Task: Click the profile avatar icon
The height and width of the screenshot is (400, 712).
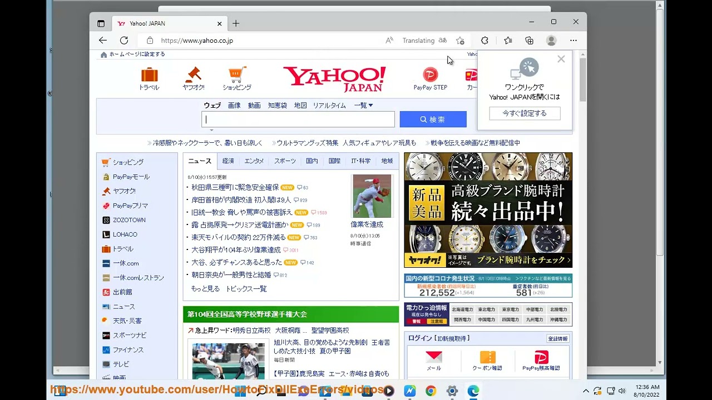Action: pos(551,41)
